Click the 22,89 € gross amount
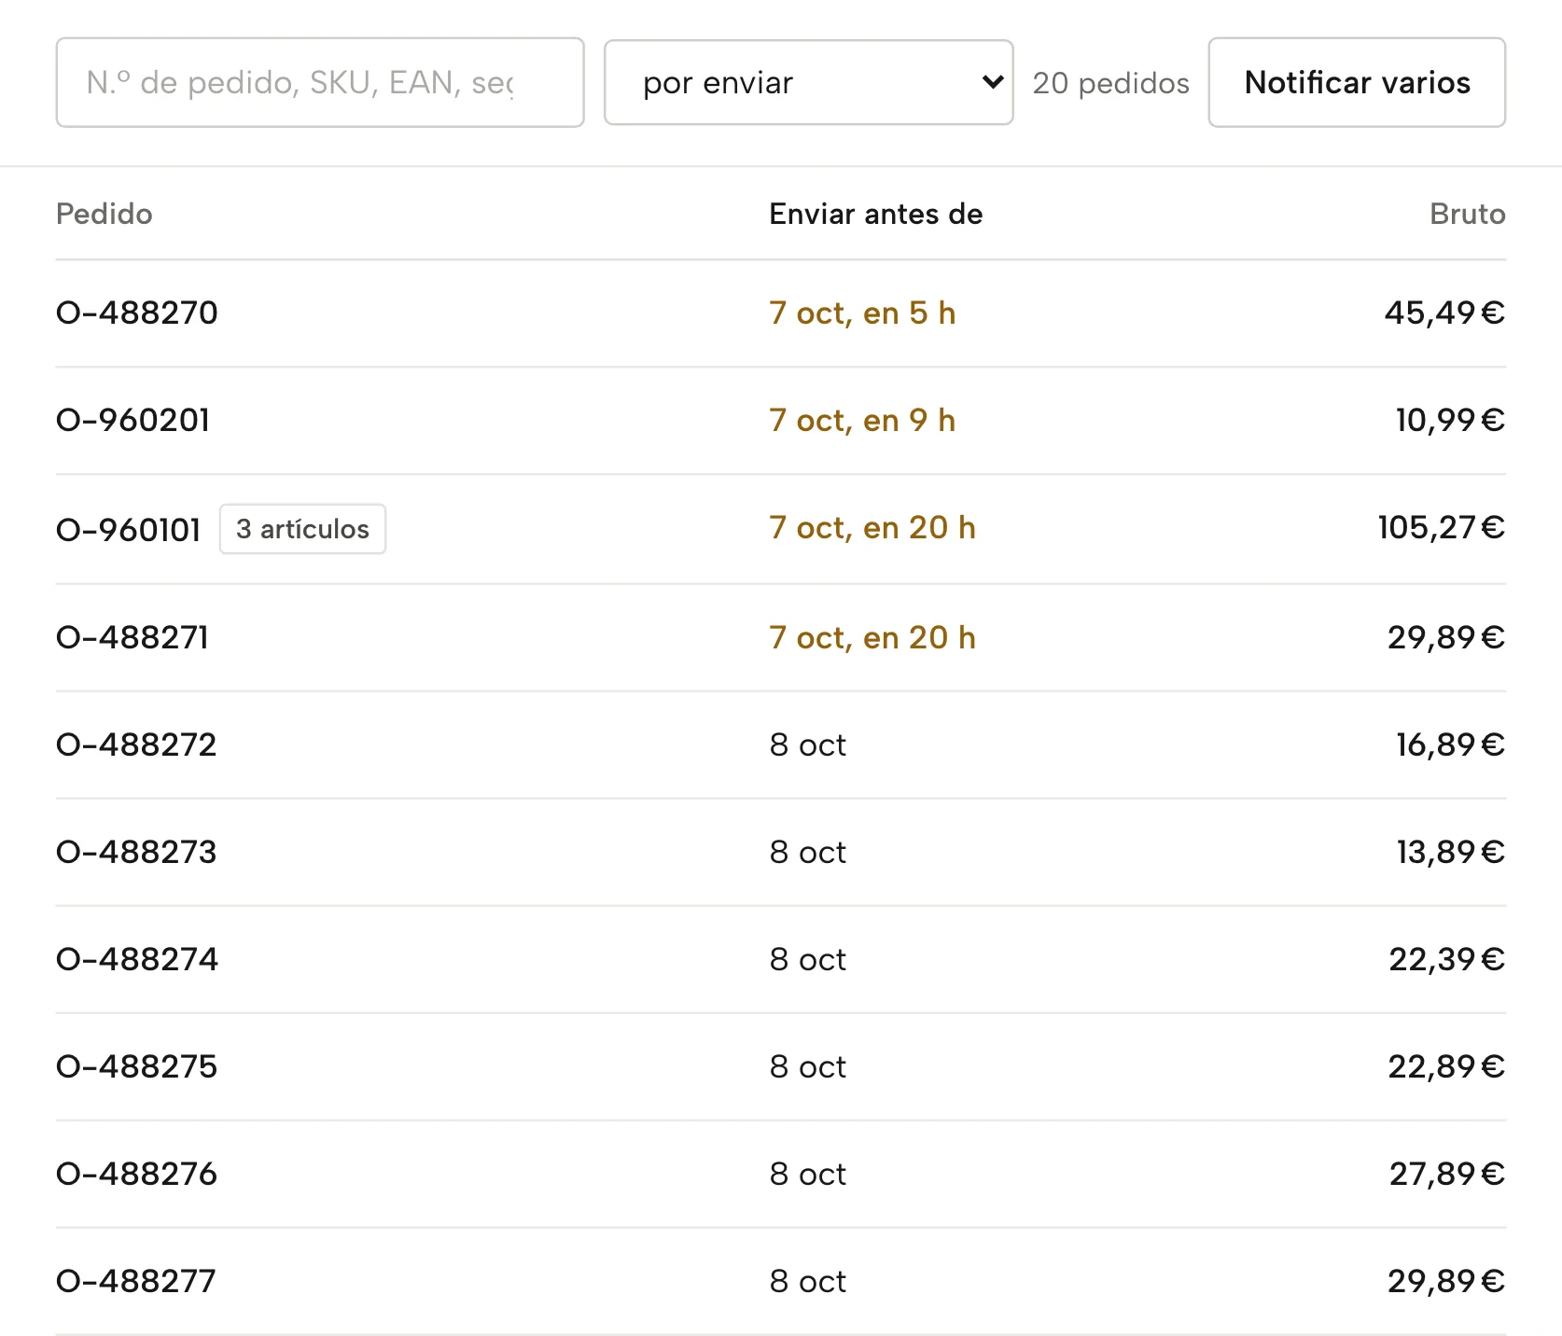1562x1336 pixels. [1446, 1066]
